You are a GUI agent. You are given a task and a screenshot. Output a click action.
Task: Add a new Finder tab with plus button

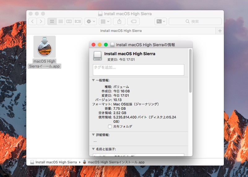tap(220, 31)
